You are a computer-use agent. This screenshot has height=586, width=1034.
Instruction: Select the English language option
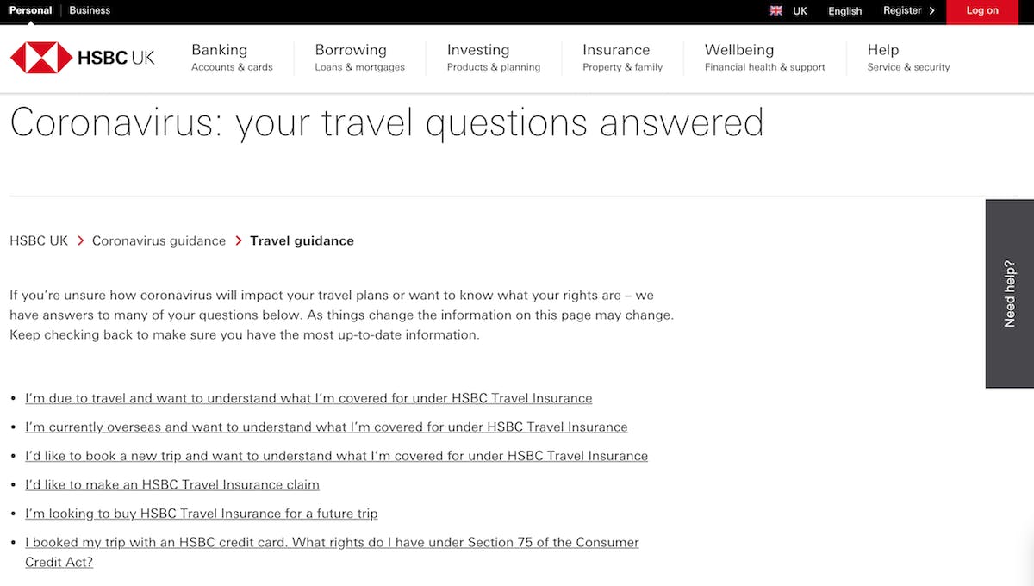pyautogui.click(x=844, y=11)
